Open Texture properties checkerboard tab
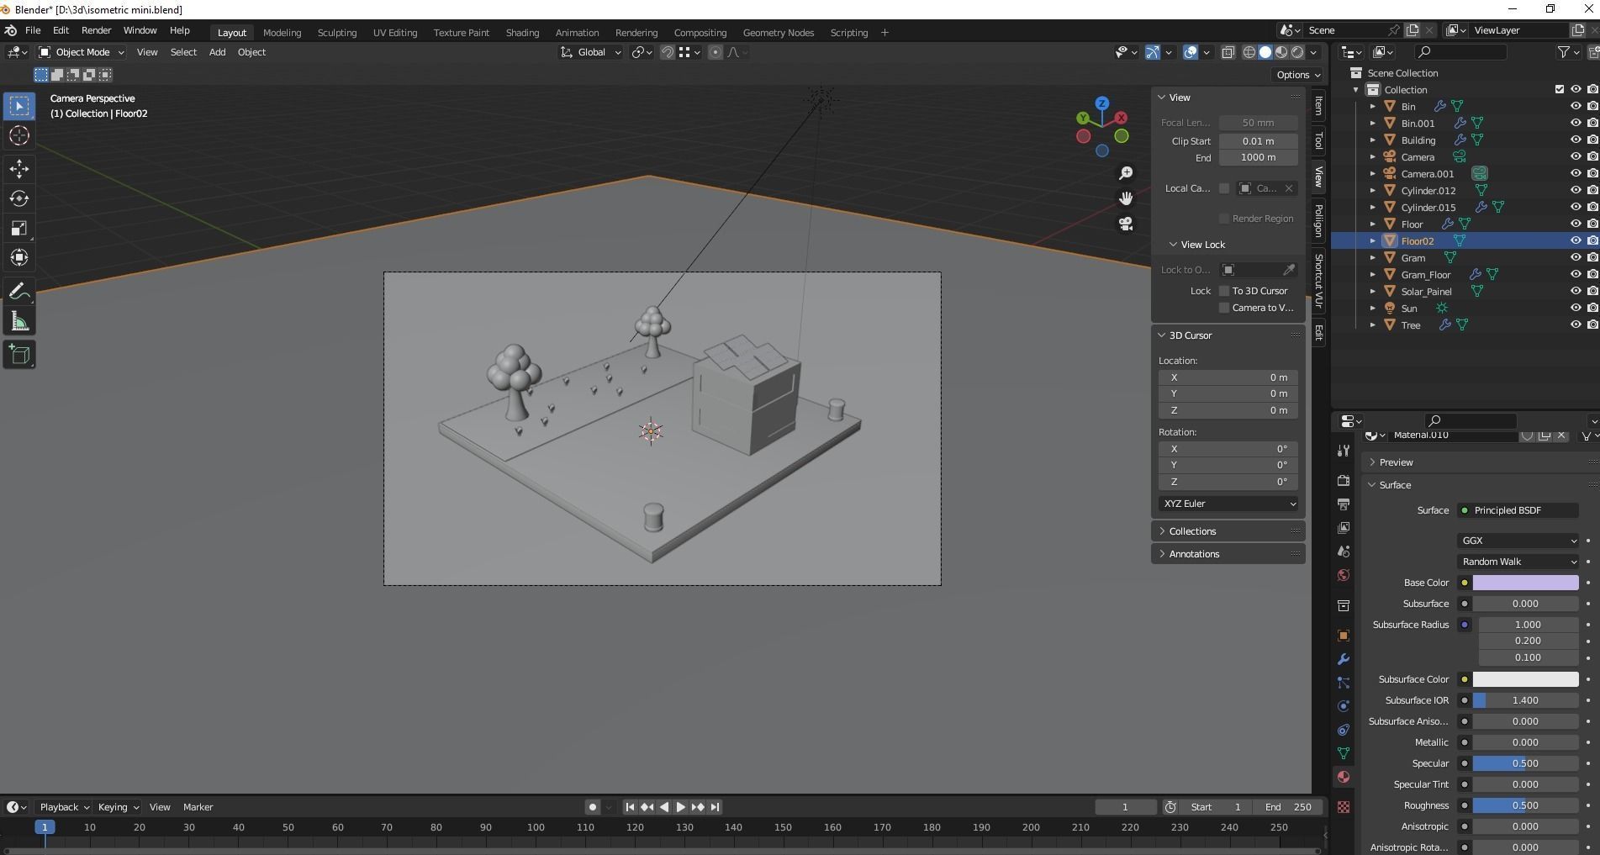 [x=1344, y=807]
